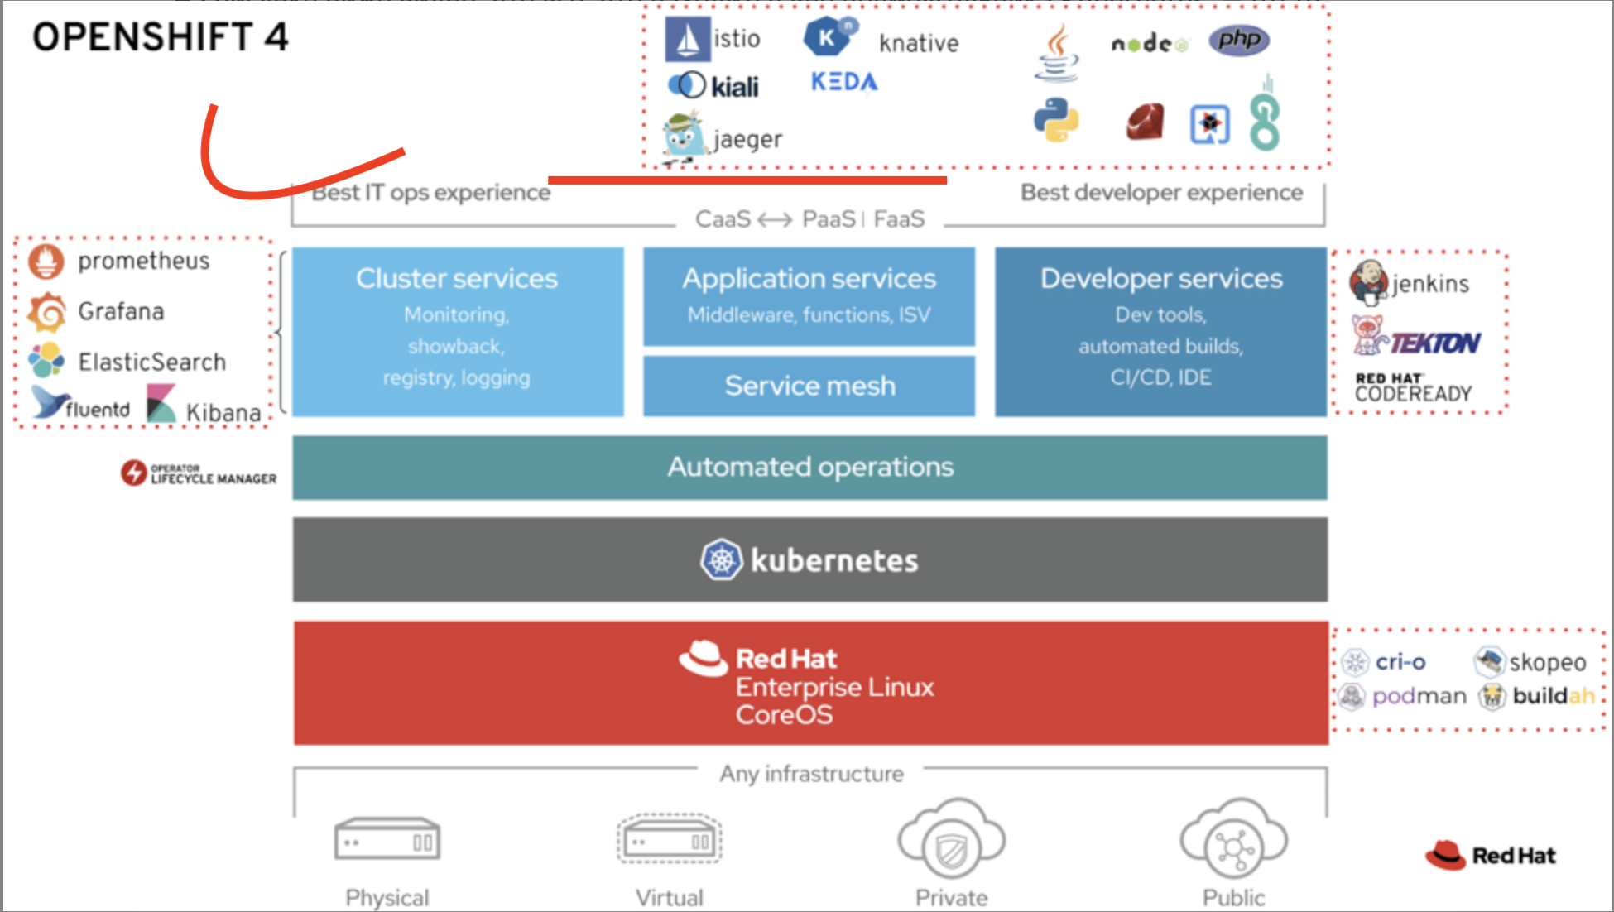This screenshot has width=1614, height=912.
Task: Click the 'CaaS' label
Action: (x=723, y=219)
